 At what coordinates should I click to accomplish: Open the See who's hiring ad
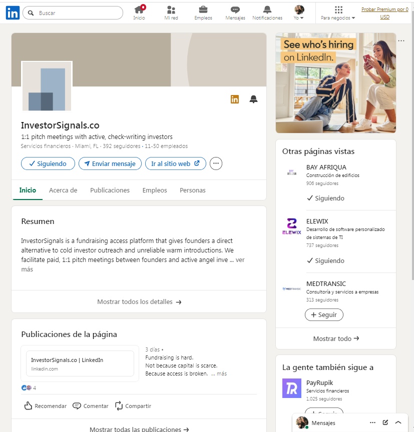pyautogui.click(x=336, y=83)
